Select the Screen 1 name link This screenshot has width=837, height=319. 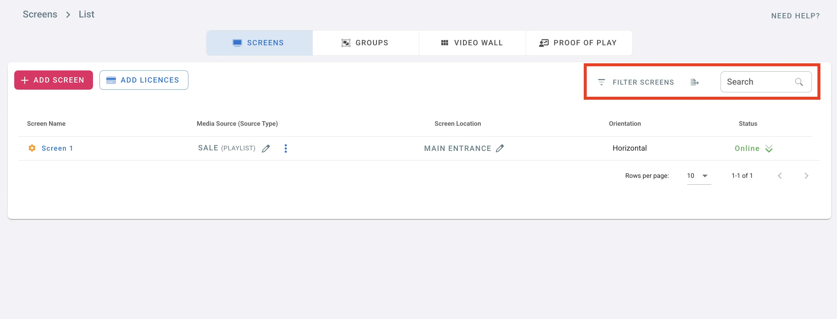pos(57,148)
